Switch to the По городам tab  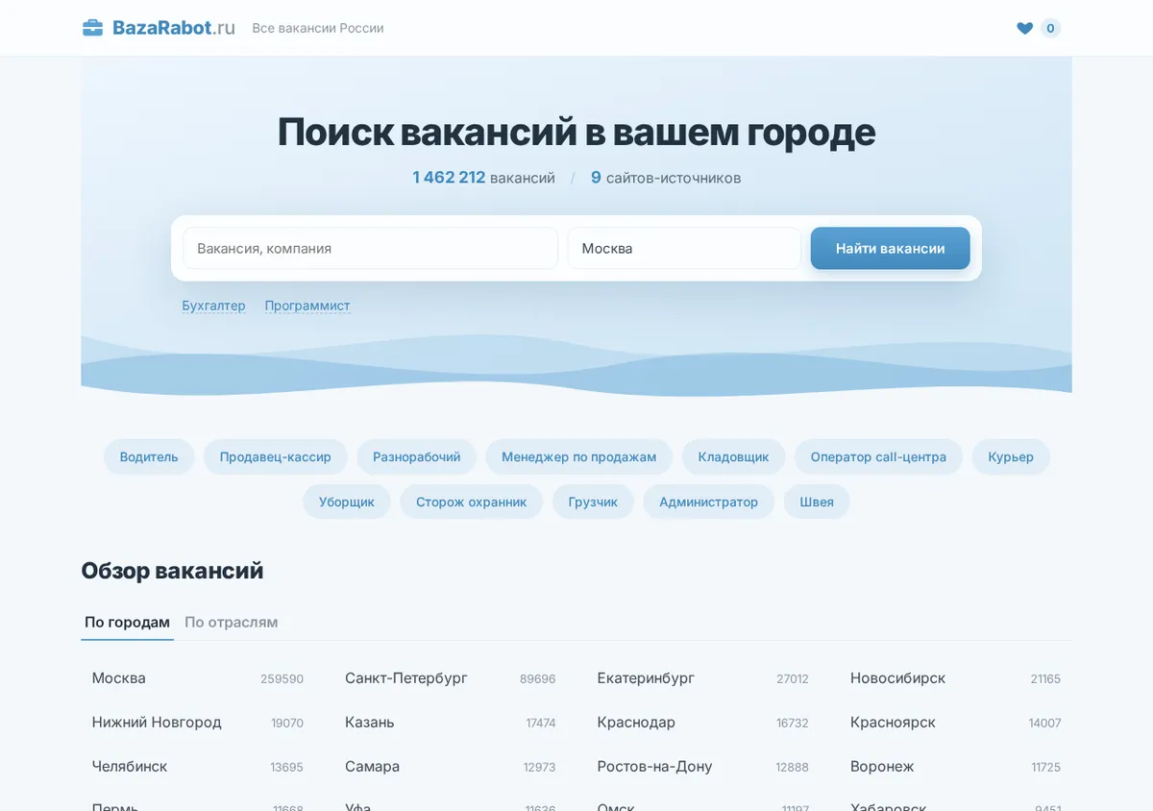click(x=127, y=622)
